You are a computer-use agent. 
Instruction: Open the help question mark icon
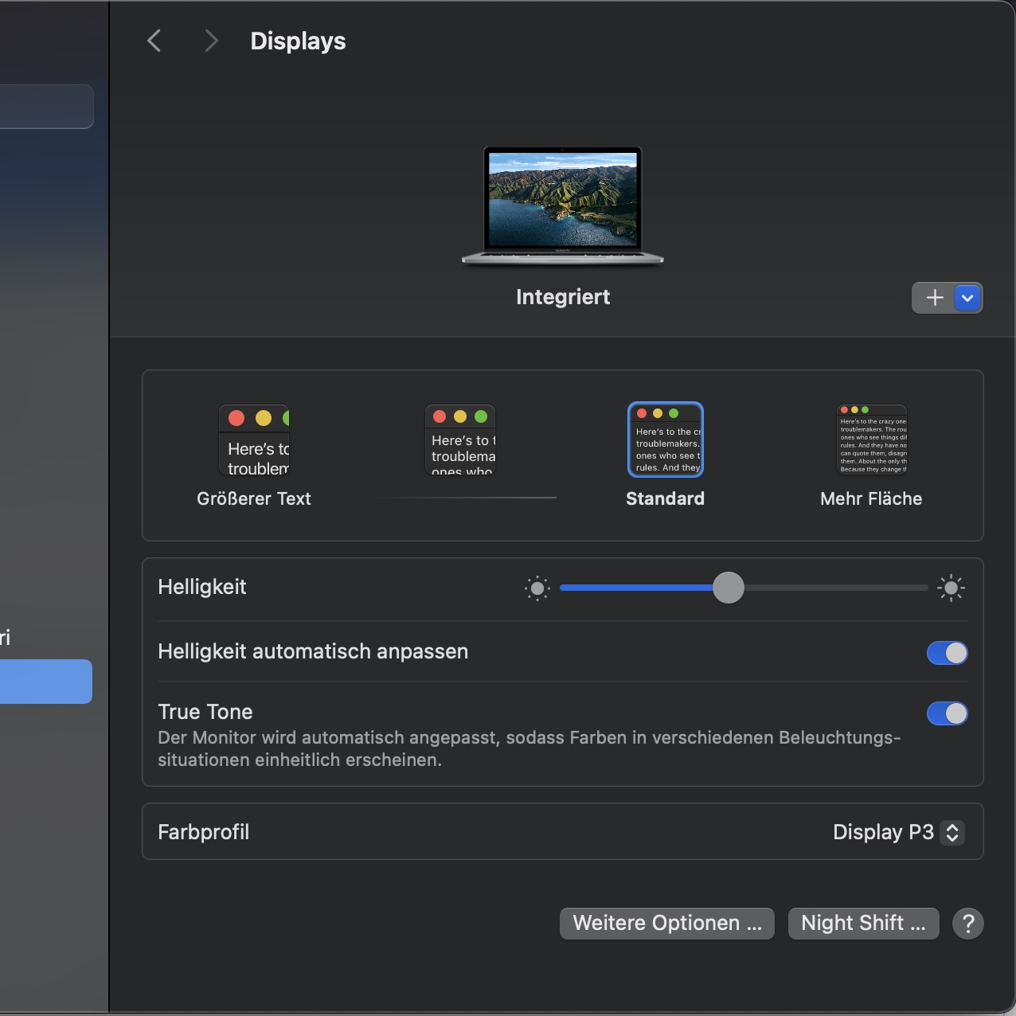969,924
